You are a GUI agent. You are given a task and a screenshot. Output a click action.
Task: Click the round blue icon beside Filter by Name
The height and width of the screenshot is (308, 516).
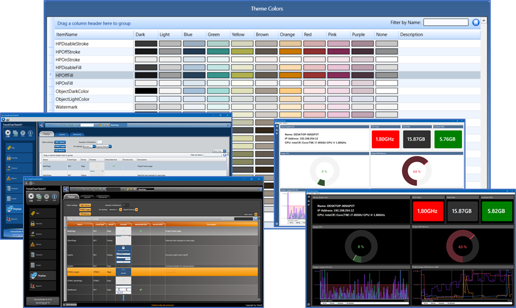point(475,22)
